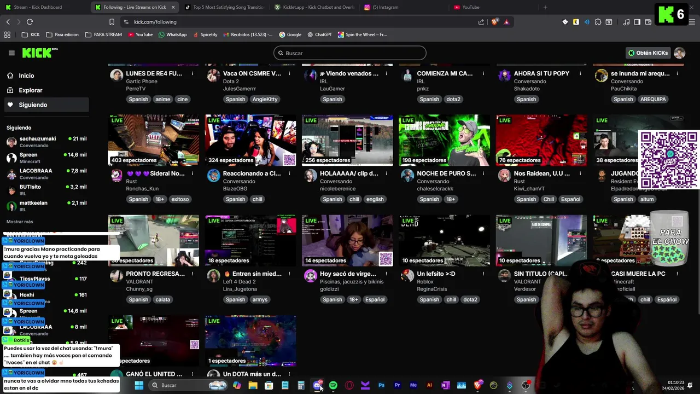Open nicoleberenice stream thumbnail
The image size is (700, 394).
[347, 140]
